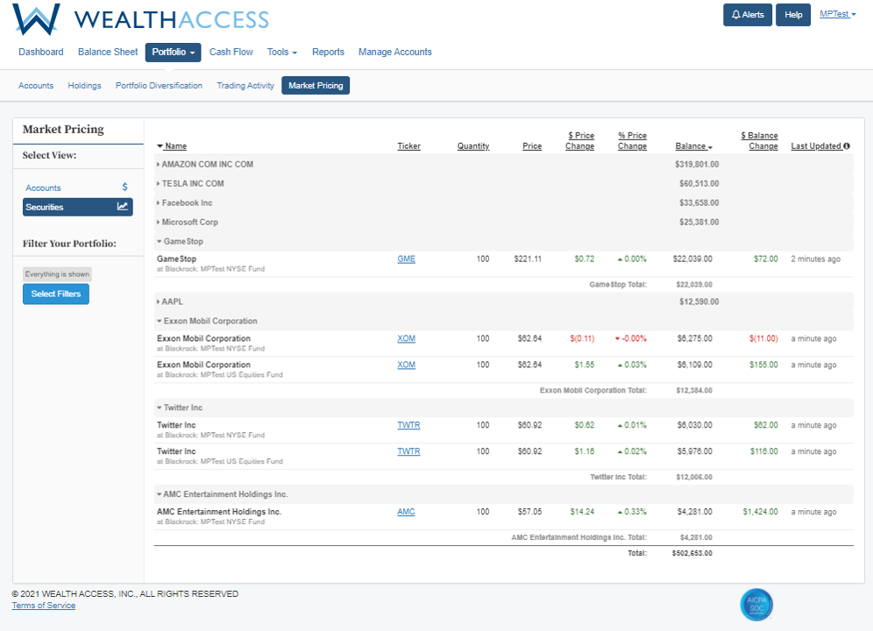Click the $502,653.00 total balance
This screenshot has height=631, width=873.
pos(692,553)
